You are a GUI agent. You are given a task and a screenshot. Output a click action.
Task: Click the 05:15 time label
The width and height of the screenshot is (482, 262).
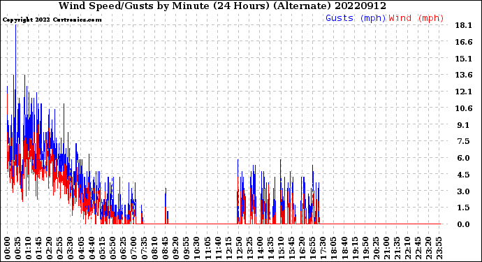[x=102, y=248]
